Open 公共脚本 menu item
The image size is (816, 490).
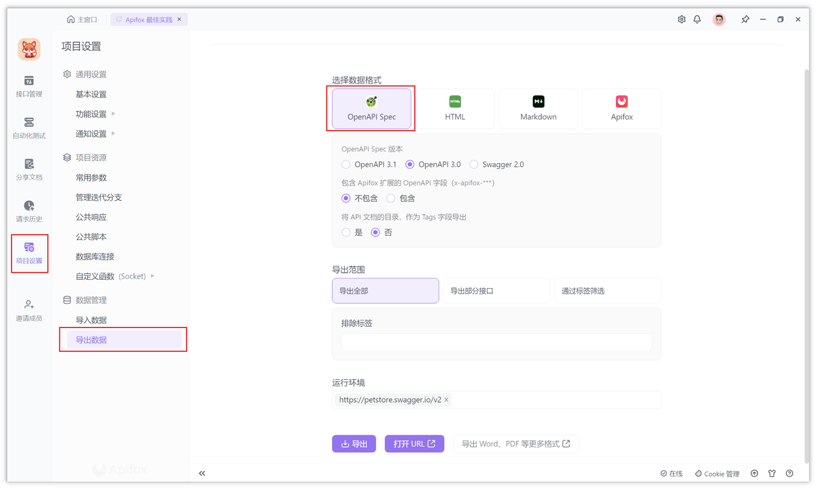pyautogui.click(x=91, y=237)
